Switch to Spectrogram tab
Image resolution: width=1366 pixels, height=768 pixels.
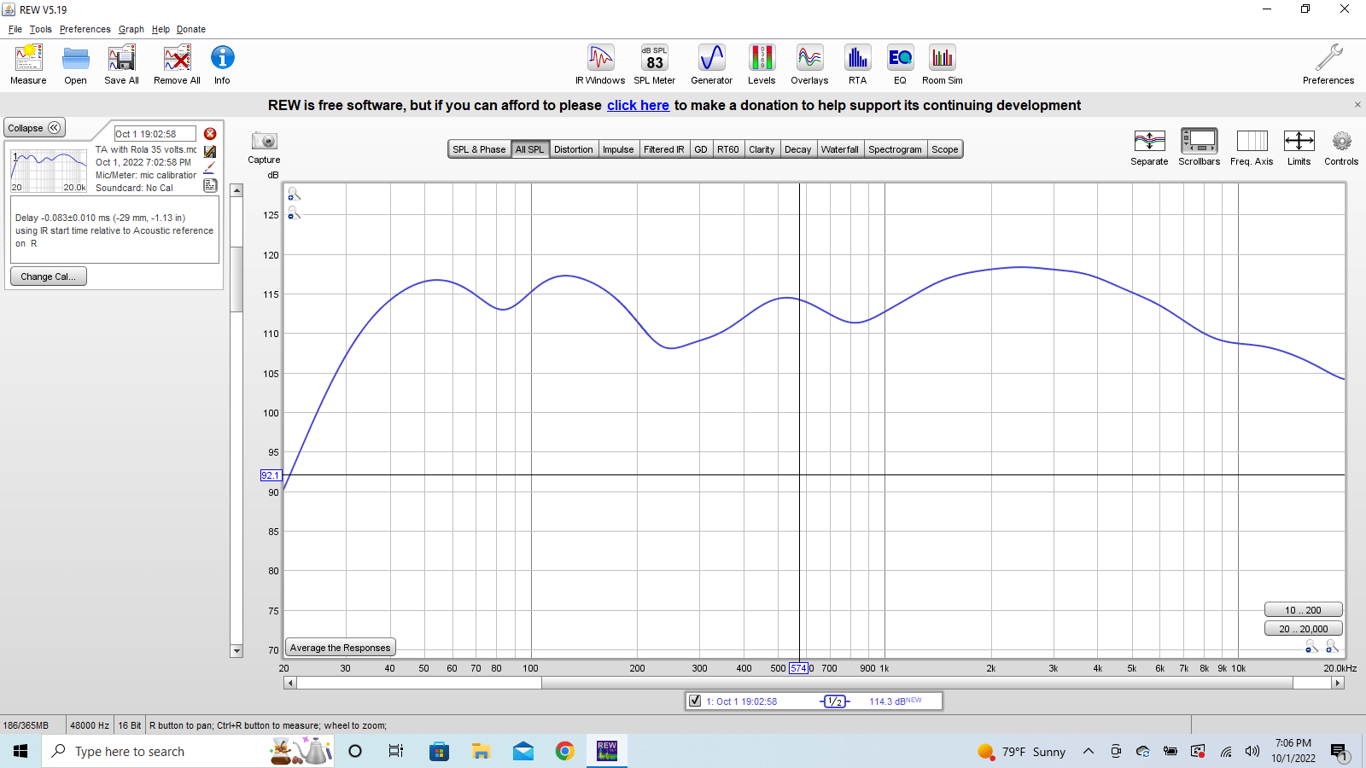pos(895,149)
